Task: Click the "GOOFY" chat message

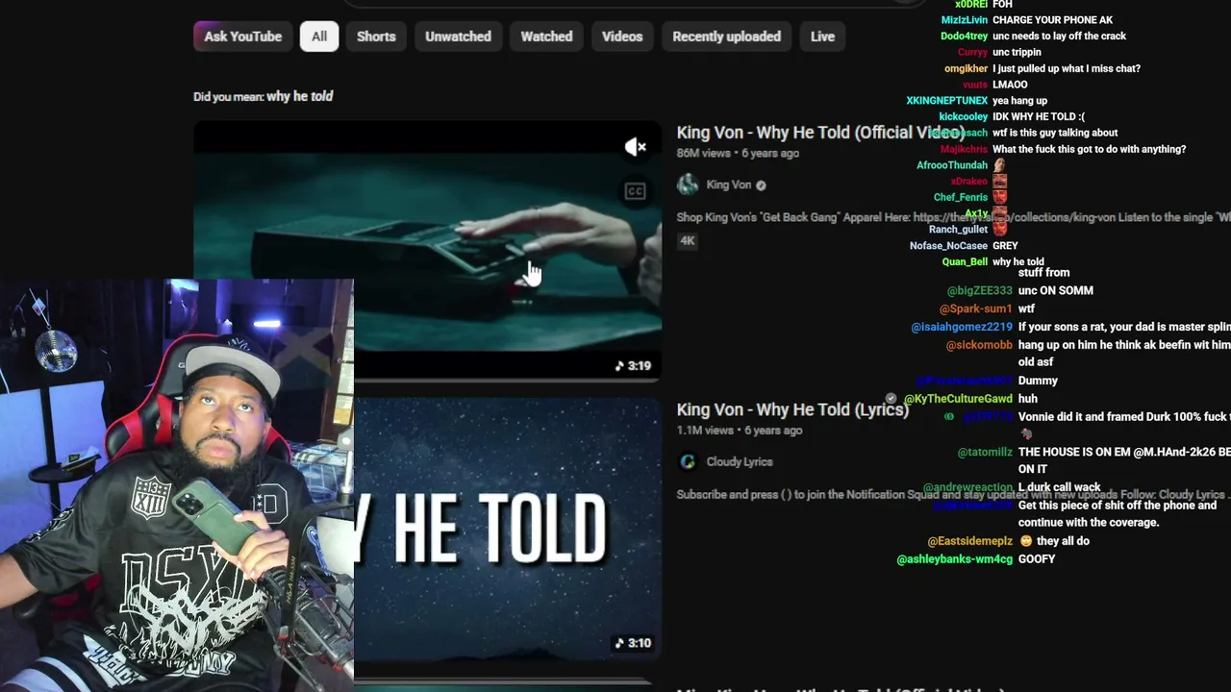Action: tap(1037, 559)
